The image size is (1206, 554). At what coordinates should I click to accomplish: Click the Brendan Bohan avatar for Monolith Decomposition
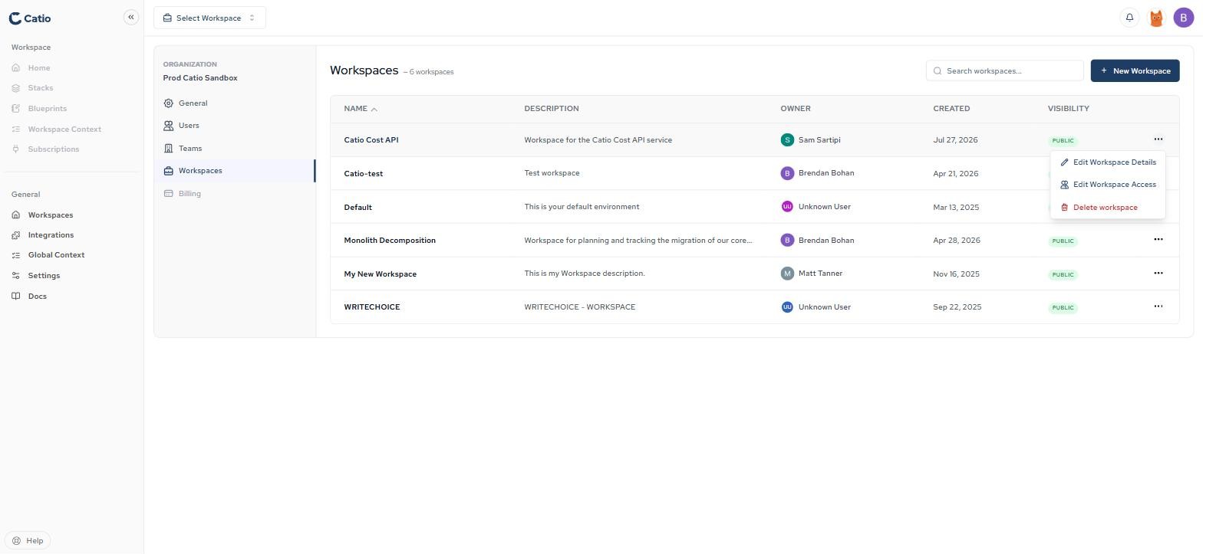click(787, 240)
